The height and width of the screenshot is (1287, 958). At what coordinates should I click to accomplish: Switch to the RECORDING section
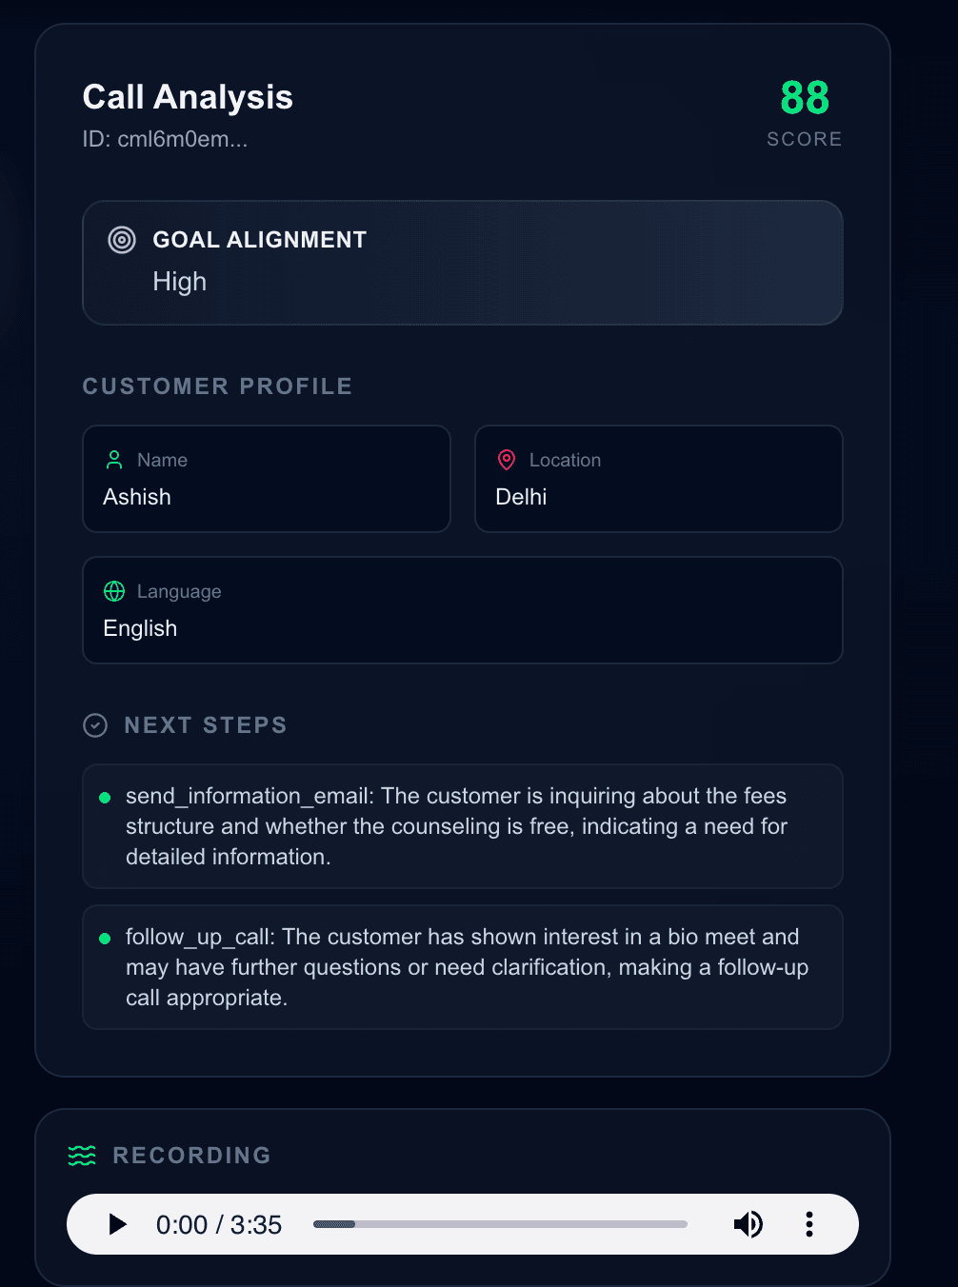pyautogui.click(x=192, y=1156)
